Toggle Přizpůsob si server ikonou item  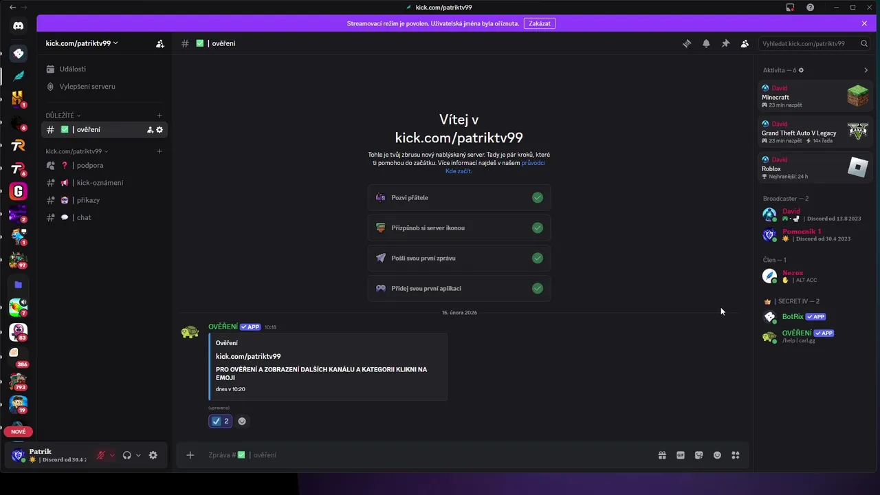(x=459, y=228)
